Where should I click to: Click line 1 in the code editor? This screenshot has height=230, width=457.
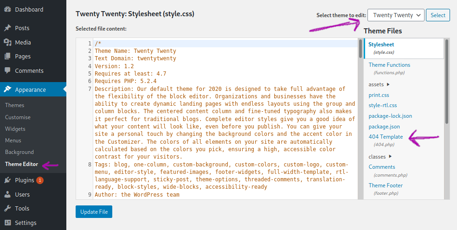coord(225,44)
